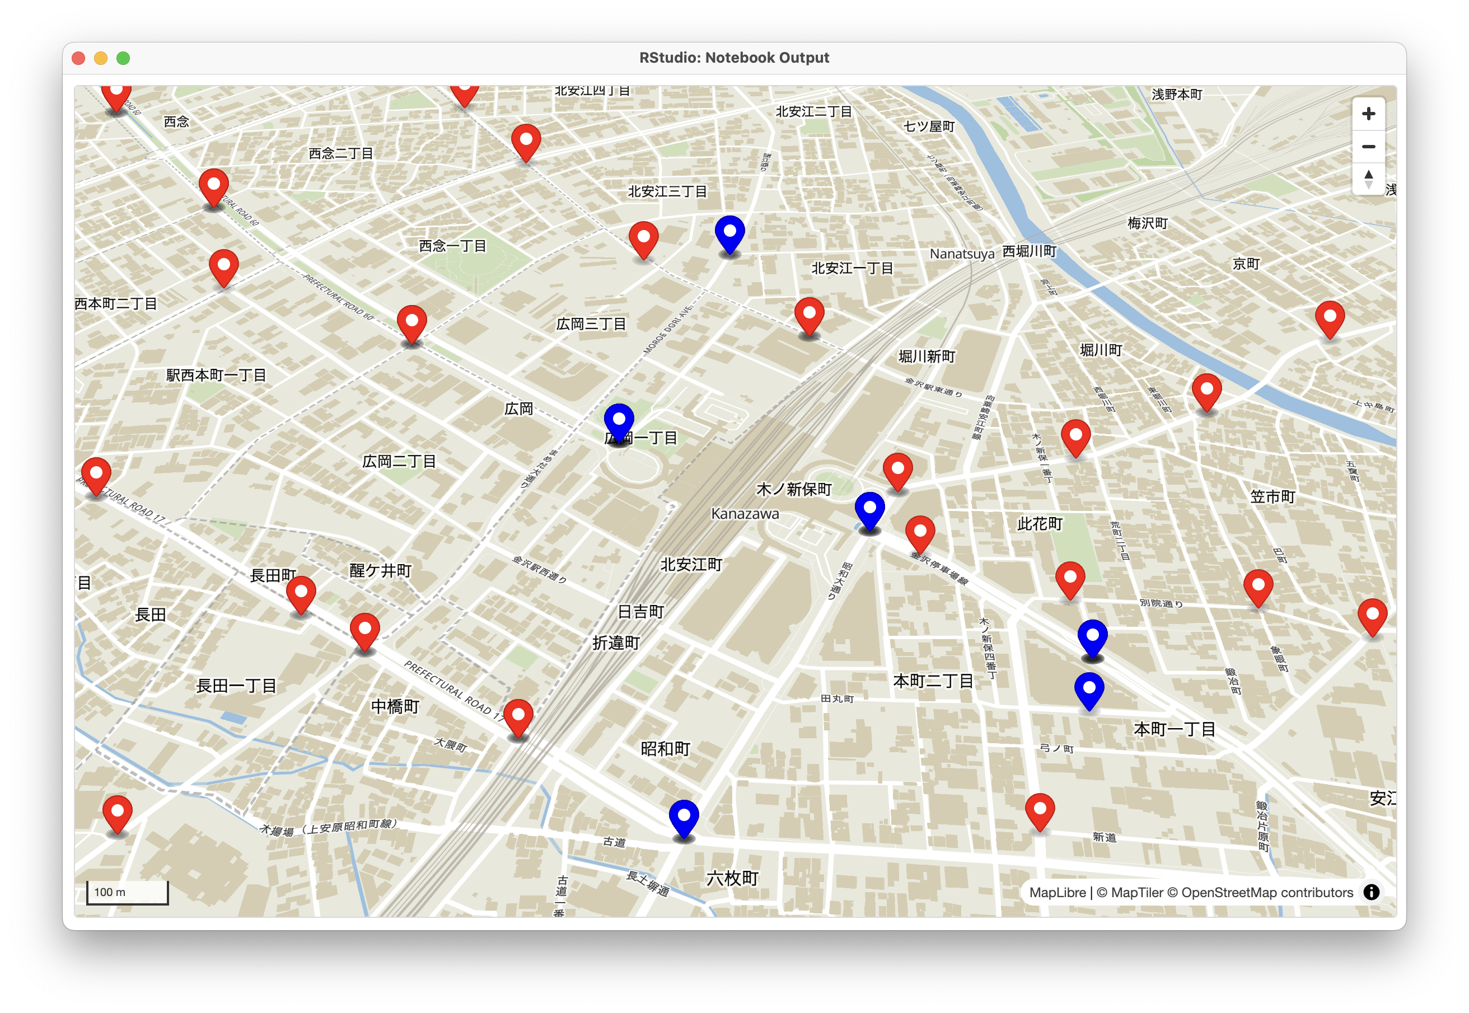The image size is (1469, 1013).
Task: Open the MapLibre link
Action: (x=1057, y=893)
